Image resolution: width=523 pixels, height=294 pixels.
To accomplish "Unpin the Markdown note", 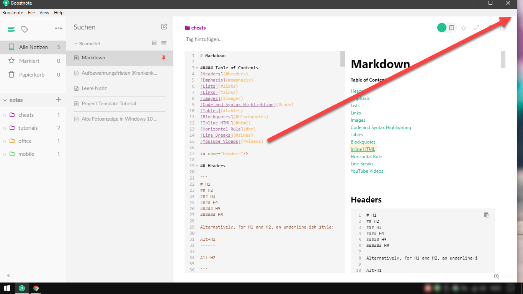I will 163,58.
